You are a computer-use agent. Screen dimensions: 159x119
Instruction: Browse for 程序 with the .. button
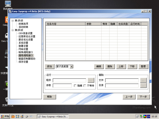pos(91,80)
